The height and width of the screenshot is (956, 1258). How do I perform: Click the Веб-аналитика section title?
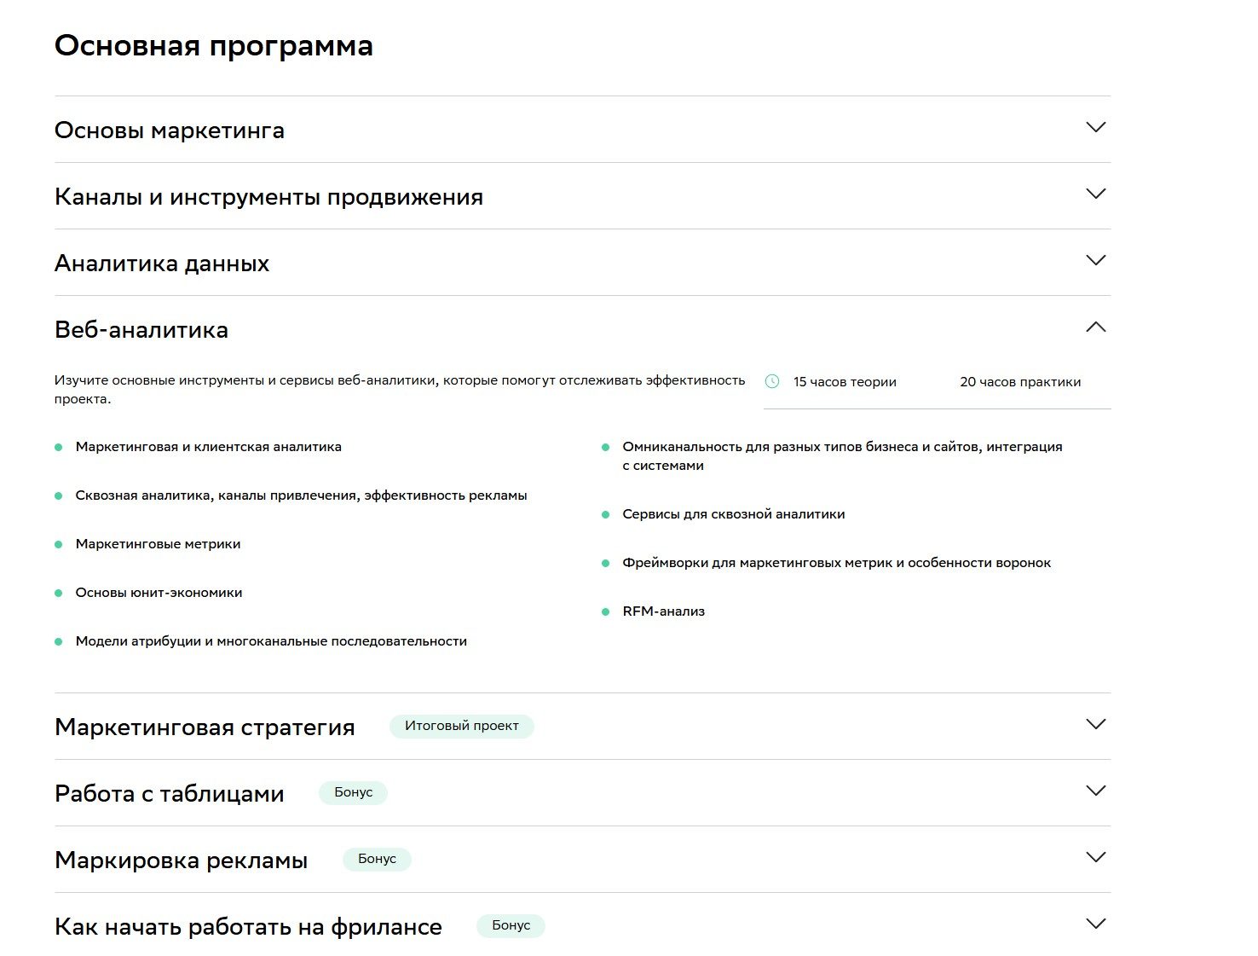(x=141, y=330)
